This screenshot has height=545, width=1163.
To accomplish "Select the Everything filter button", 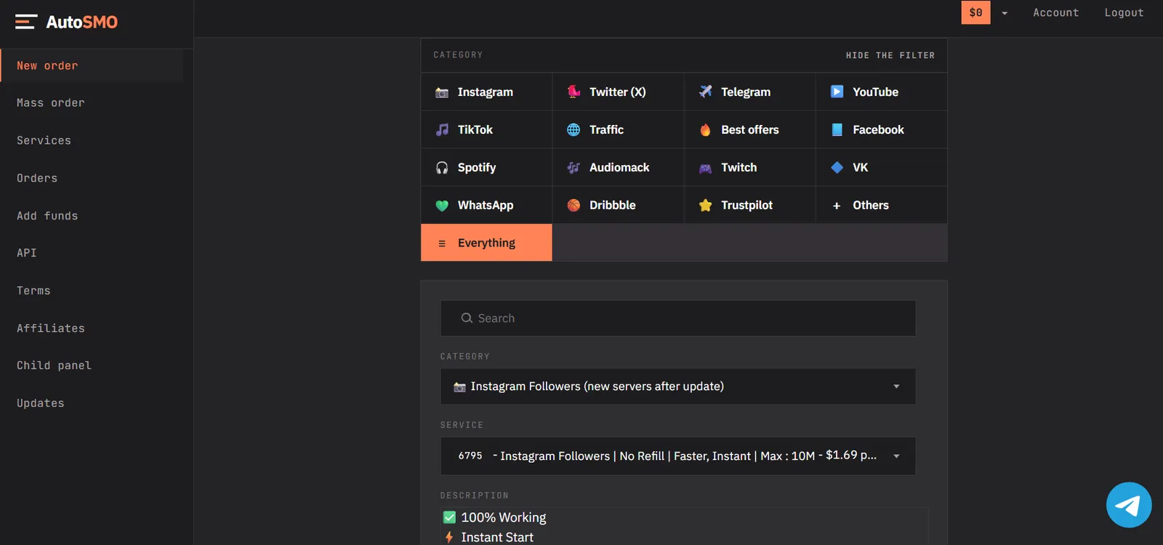I will 486,243.
